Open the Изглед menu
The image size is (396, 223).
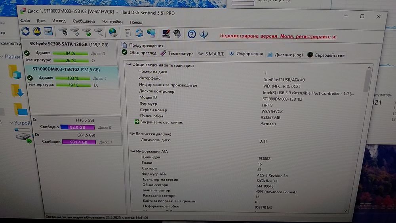[x=59, y=21]
